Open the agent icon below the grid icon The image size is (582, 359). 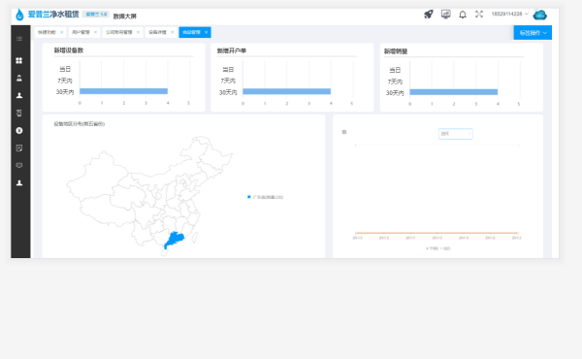[x=19, y=78]
